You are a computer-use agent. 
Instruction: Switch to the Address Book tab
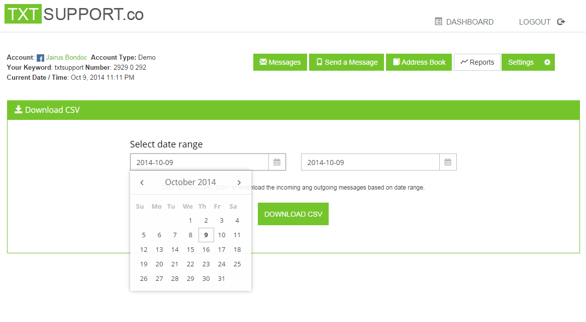coord(419,62)
